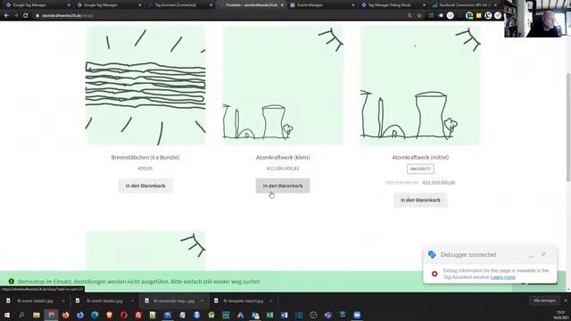
Task: Open Microsoft Teams from the taskbar
Action: [x=328, y=315]
